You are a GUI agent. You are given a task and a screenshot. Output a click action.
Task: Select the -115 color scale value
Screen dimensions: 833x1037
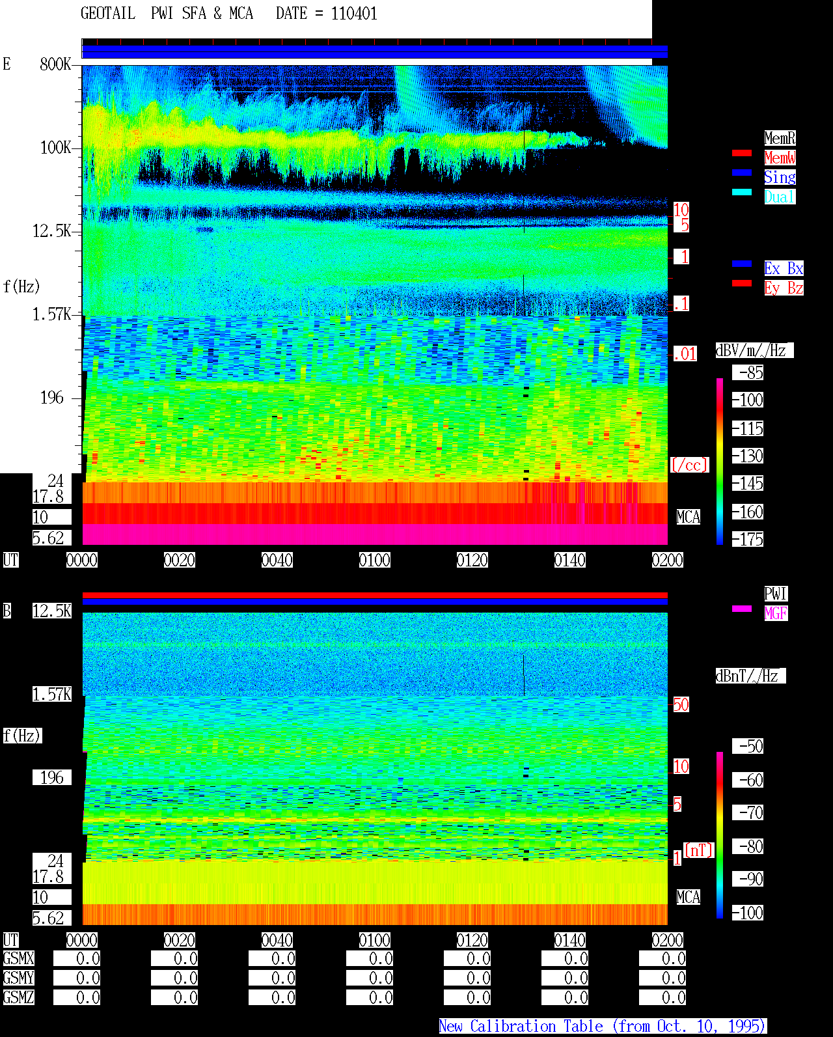[748, 428]
